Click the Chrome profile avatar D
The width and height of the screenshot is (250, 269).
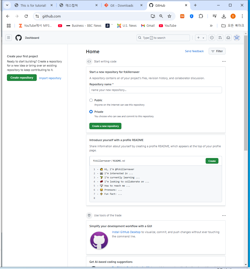point(233,16)
